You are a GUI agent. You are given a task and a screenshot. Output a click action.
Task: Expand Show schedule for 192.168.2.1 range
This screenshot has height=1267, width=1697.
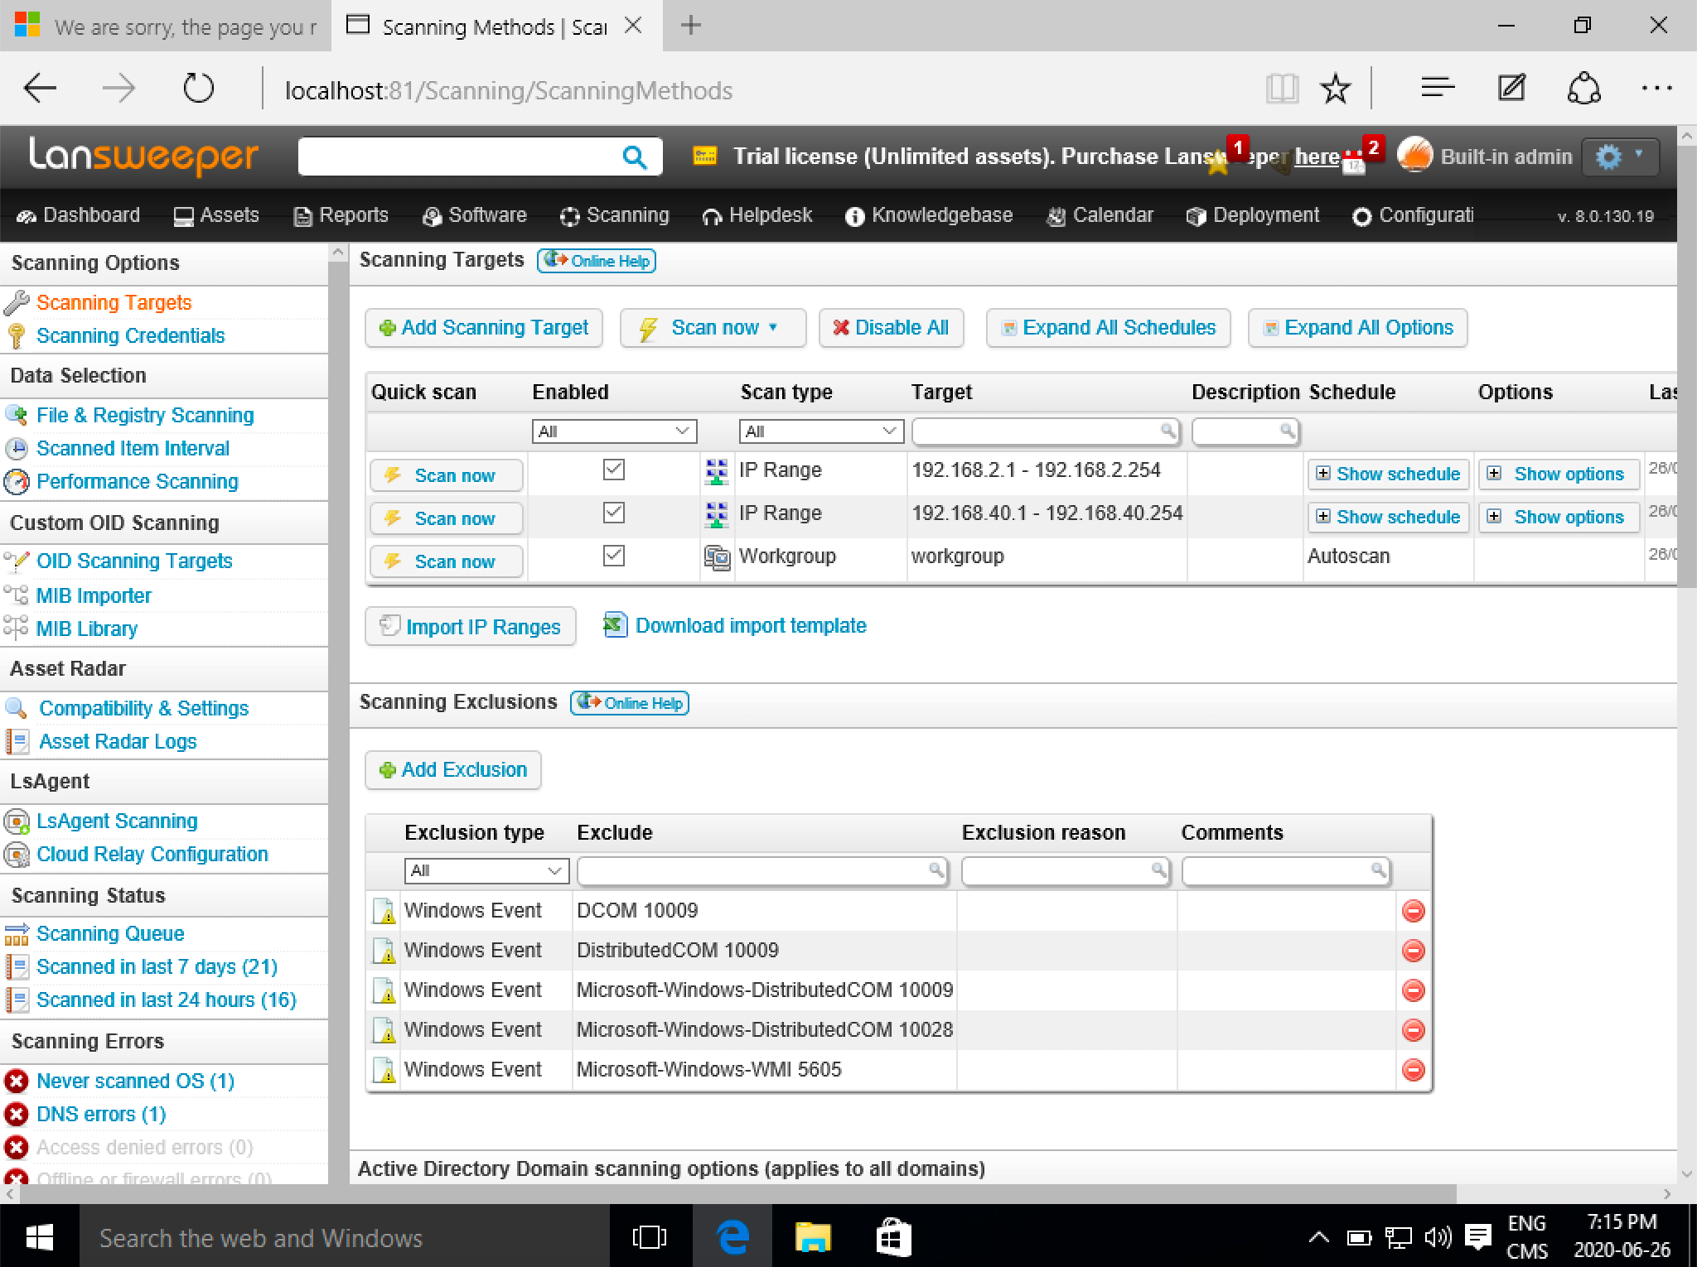click(1389, 474)
